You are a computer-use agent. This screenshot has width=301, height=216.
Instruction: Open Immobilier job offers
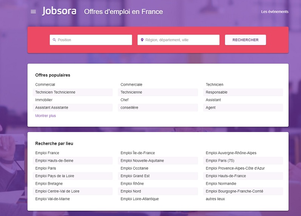click(44, 100)
